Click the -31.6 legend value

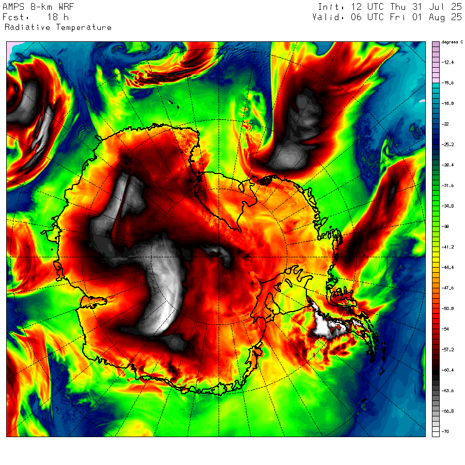(447, 185)
